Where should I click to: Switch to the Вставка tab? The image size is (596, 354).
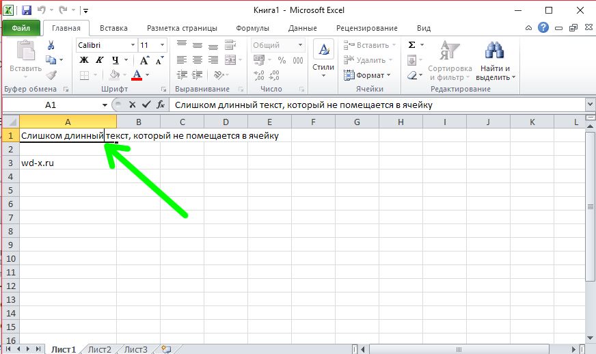pos(113,28)
